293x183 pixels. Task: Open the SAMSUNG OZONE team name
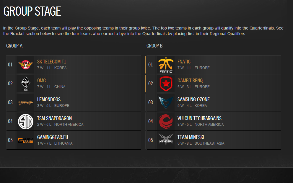193,99
